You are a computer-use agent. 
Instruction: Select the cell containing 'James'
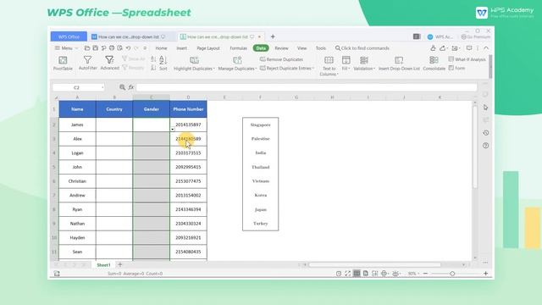(77, 125)
